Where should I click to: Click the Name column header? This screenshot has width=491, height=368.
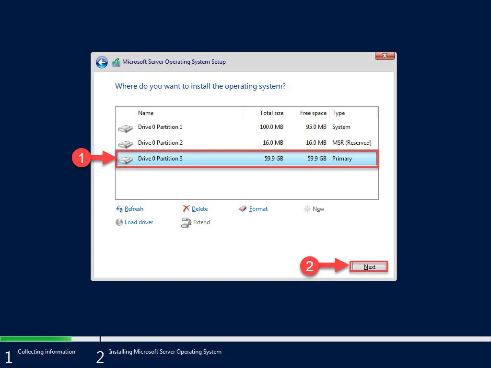(145, 113)
